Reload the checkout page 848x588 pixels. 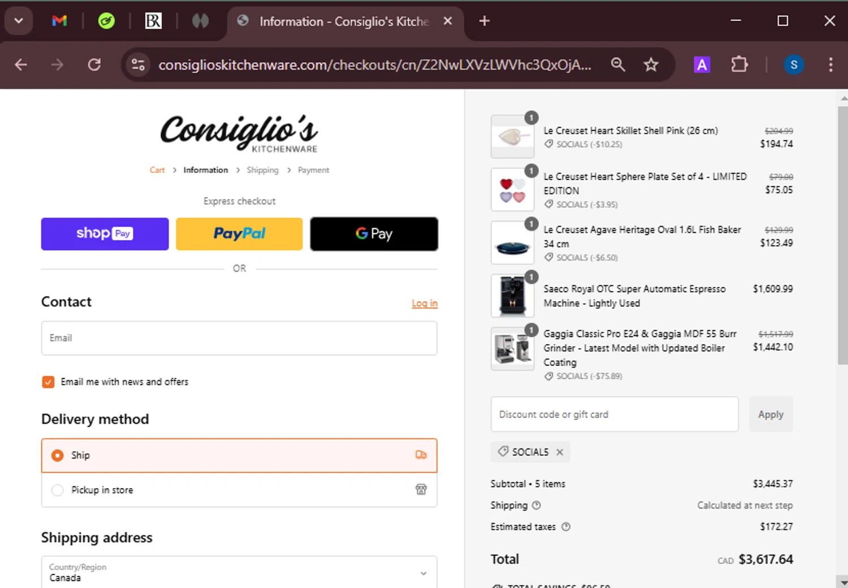[x=94, y=65]
